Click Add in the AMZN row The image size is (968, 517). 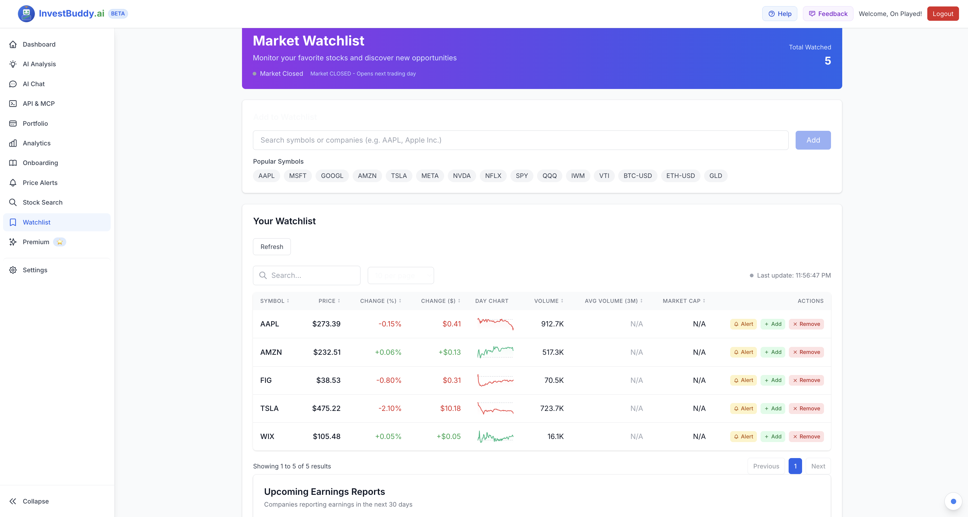[773, 353]
